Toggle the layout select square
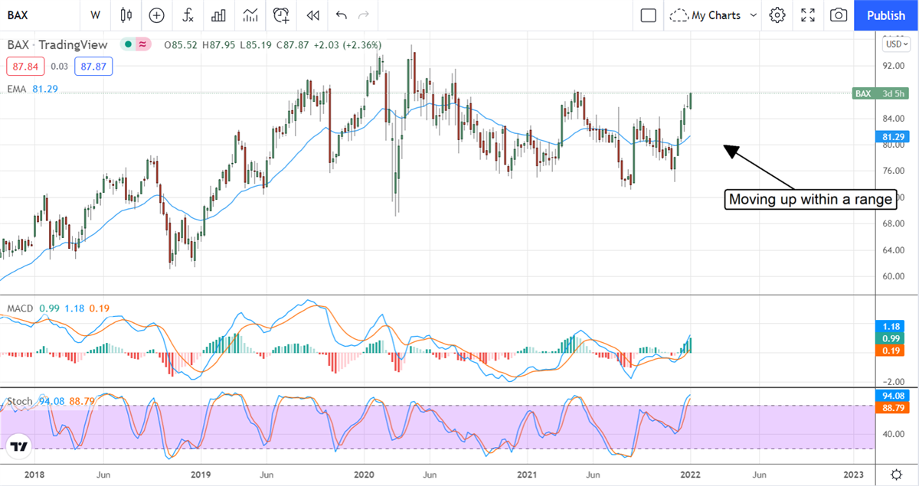The image size is (919, 486). pos(648,15)
